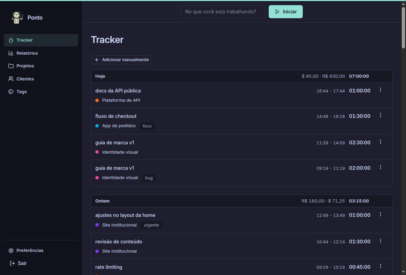Click the 'rate limiting' entry title
This screenshot has width=406, height=275.
pos(109,267)
